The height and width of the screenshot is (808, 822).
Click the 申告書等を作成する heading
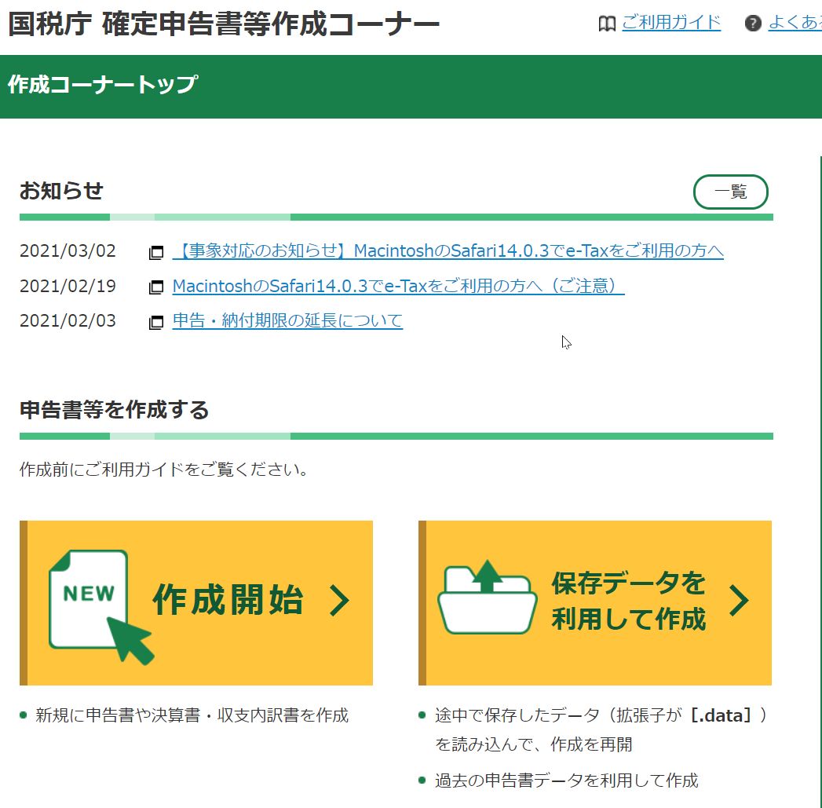click(115, 410)
